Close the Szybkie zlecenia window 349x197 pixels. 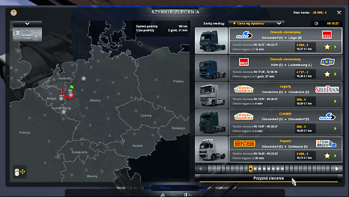339,13
